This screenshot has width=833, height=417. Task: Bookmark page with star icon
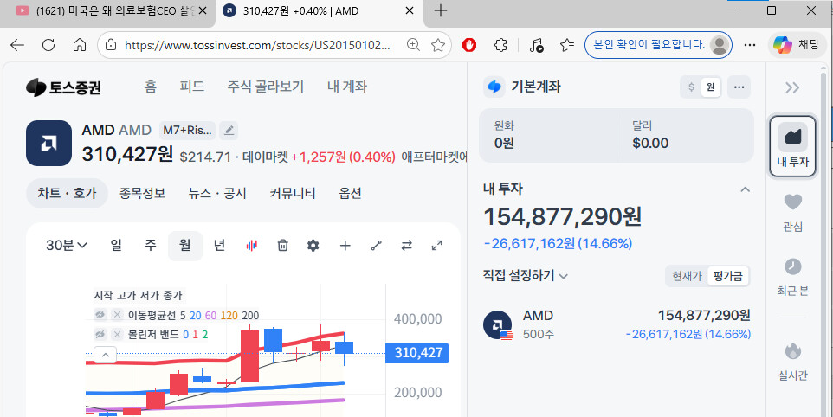[x=438, y=45]
